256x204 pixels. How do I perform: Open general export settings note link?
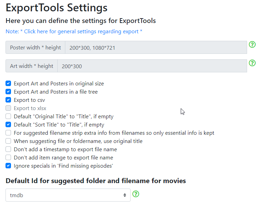(74, 32)
